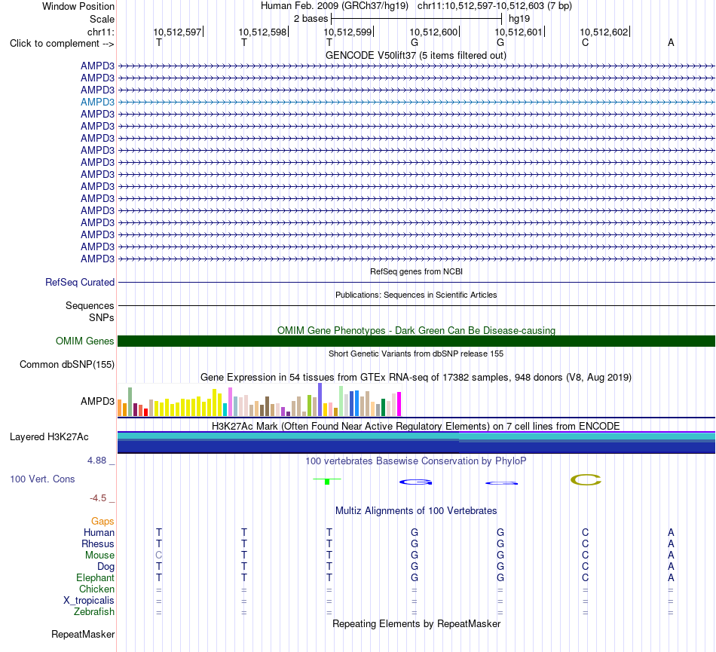
Task: Click the Layered H3K27Ac track label
Action: coord(49,437)
